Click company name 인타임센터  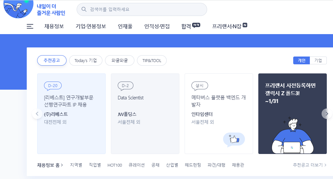pyautogui.click(x=202, y=114)
